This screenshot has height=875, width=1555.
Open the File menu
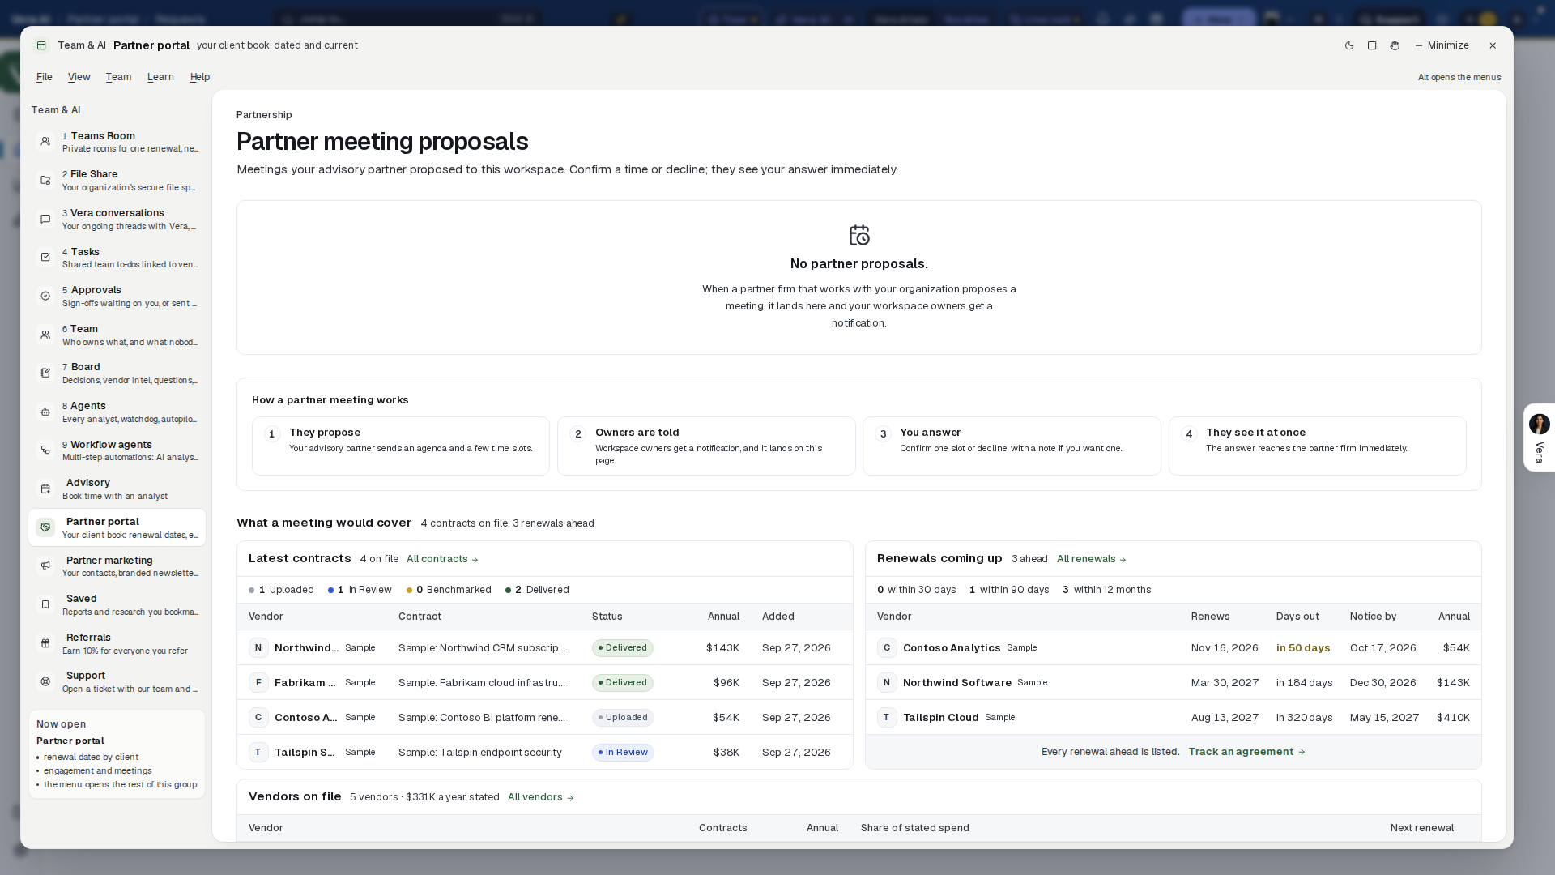coord(45,77)
